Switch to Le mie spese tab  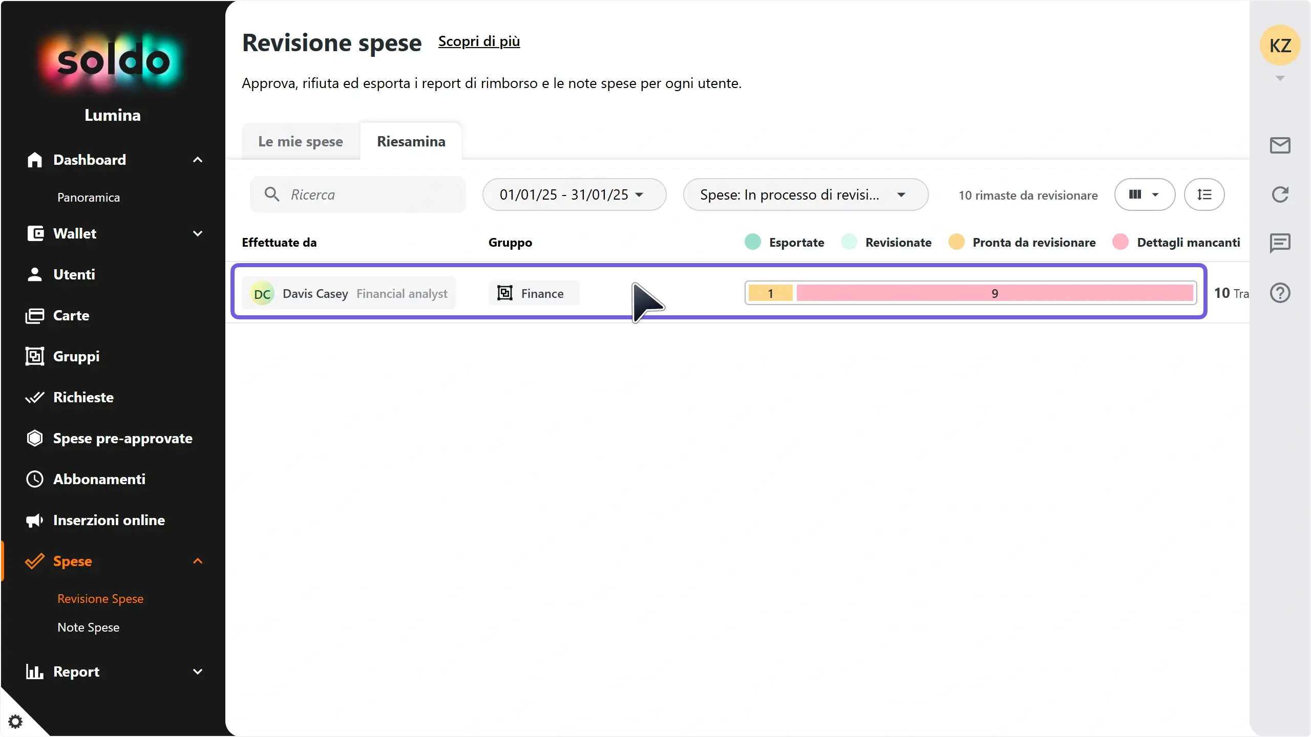click(301, 141)
